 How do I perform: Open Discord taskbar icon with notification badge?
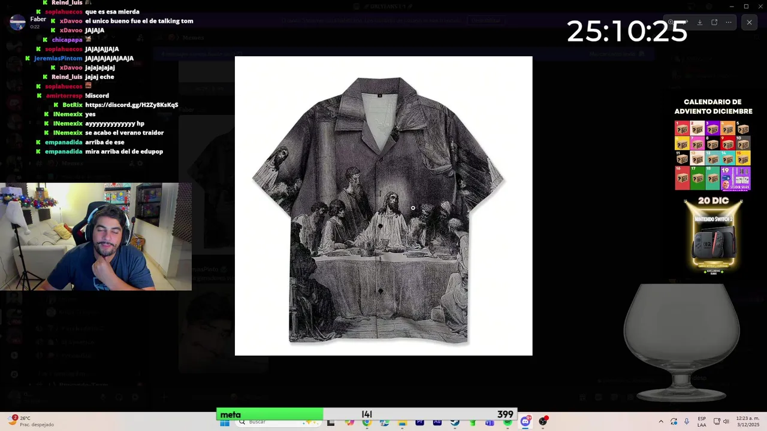[x=526, y=421]
